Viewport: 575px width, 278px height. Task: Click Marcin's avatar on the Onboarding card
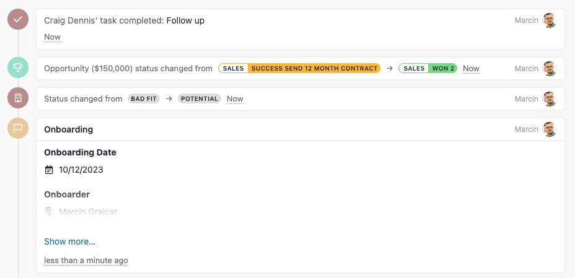[x=550, y=129]
